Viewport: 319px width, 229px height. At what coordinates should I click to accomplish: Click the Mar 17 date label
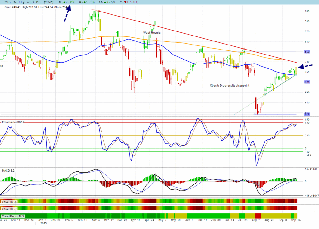[x=109, y=220]
